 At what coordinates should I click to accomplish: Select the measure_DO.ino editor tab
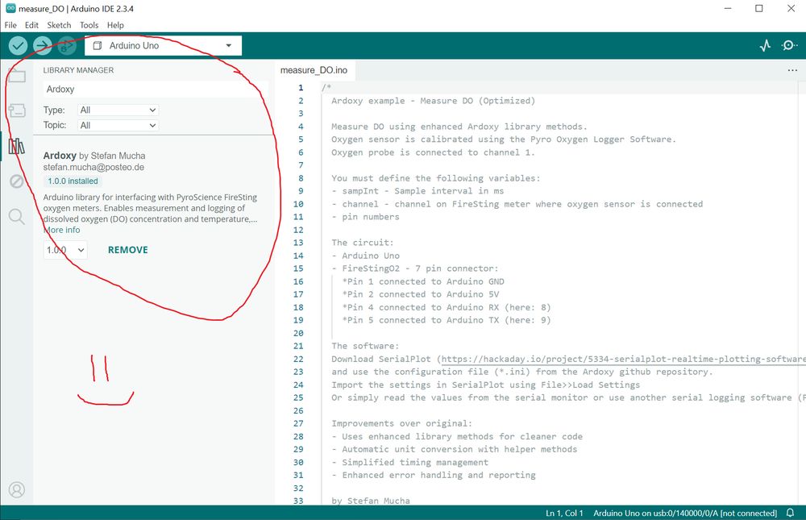(314, 70)
